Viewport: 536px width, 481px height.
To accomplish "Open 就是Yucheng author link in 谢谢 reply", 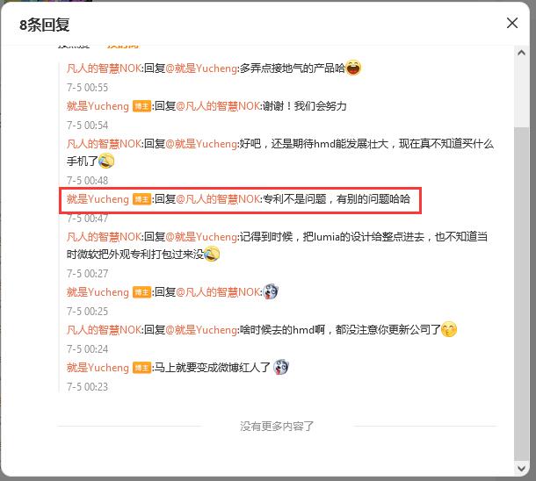I will [x=98, y=106].
